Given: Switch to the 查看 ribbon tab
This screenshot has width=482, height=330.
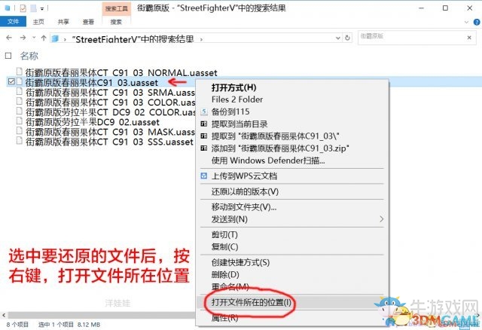Looking at the screenshot, I should (x=88, y=22).
